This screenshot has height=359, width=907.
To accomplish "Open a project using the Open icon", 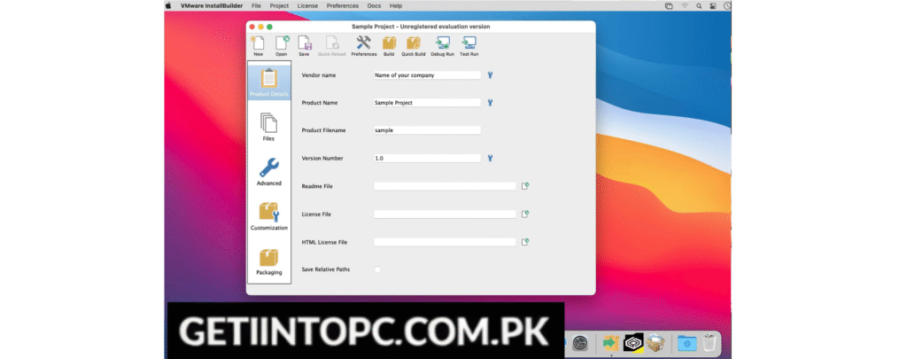I will click(281, 46).
